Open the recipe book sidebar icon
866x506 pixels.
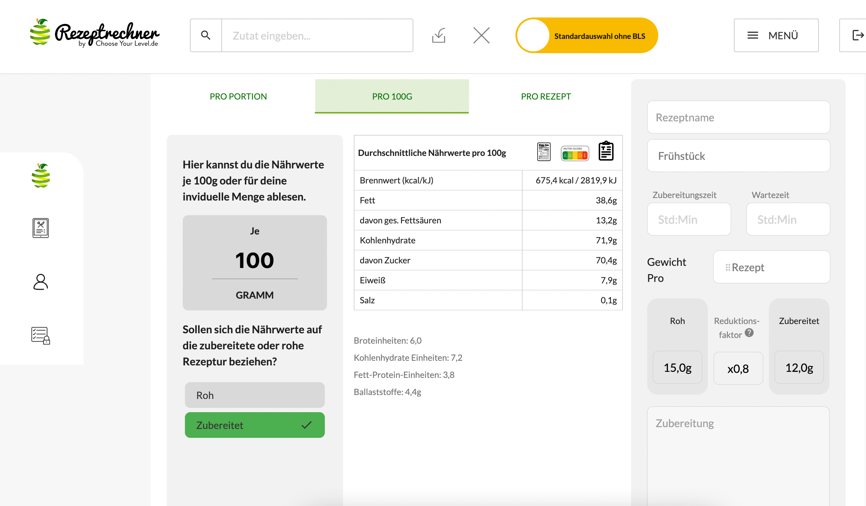41,228
